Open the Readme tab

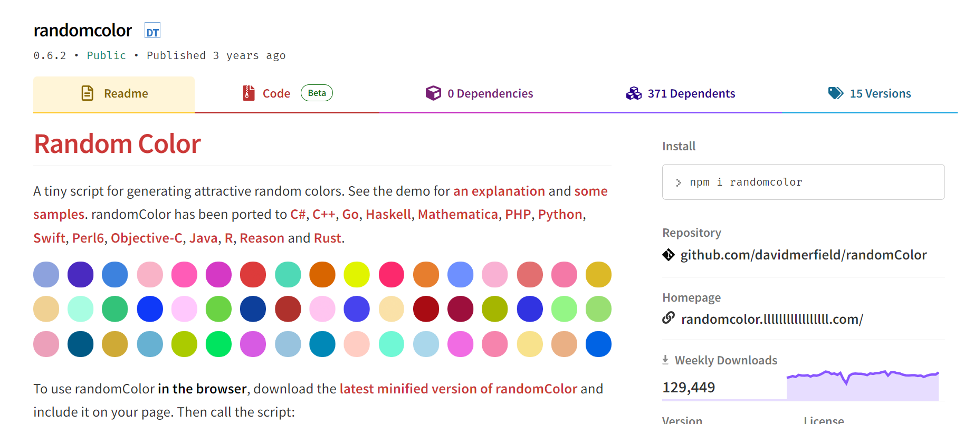tap(114, 94)
